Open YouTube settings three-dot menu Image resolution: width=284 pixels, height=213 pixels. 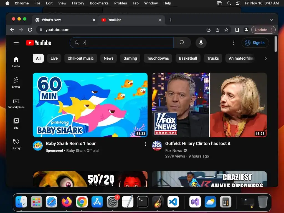[234, 43]
